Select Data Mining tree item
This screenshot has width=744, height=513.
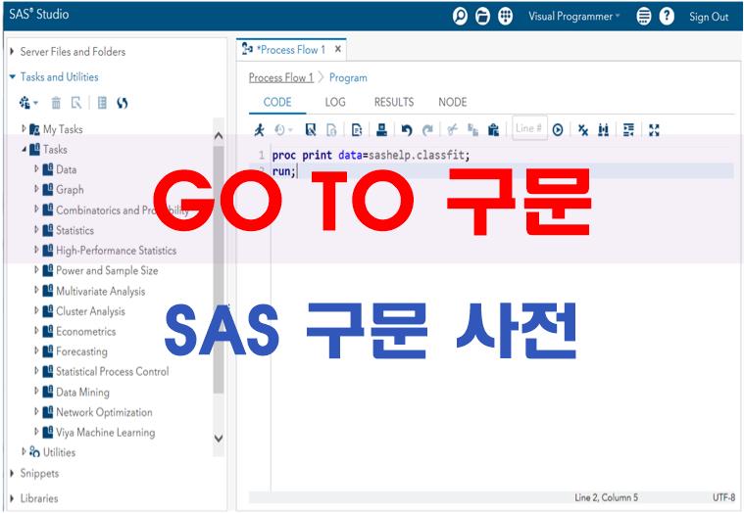pos(82,392)
